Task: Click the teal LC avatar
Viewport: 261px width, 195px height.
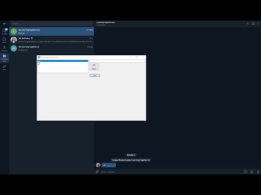Action: [14, 48]
